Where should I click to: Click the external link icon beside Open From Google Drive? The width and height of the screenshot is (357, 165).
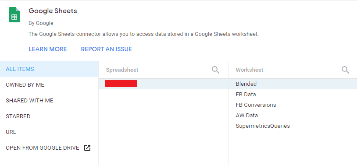click(x=87, y=148)
